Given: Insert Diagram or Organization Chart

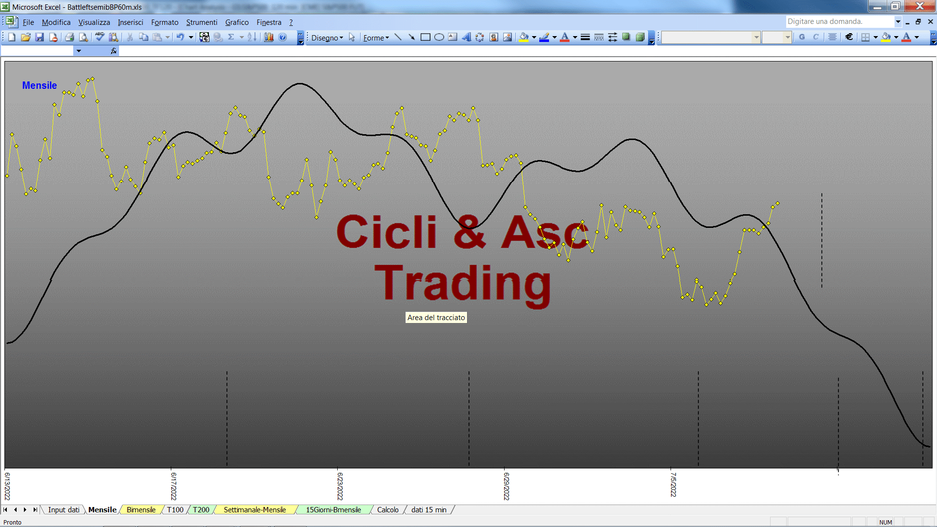Looking at the screenshot, I should 480,37.
